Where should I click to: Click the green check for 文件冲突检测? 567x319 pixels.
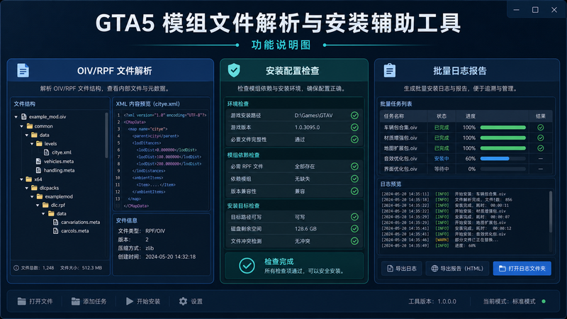[x=354, y=241]
